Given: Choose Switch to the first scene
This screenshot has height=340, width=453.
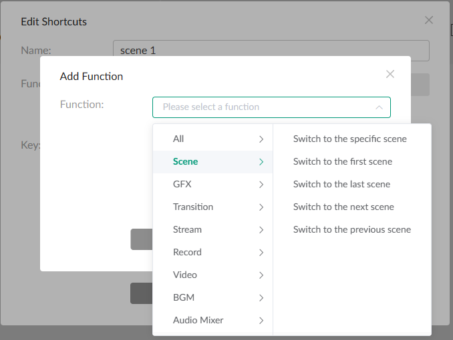Looking at the screenshot, I should point(342,161).
